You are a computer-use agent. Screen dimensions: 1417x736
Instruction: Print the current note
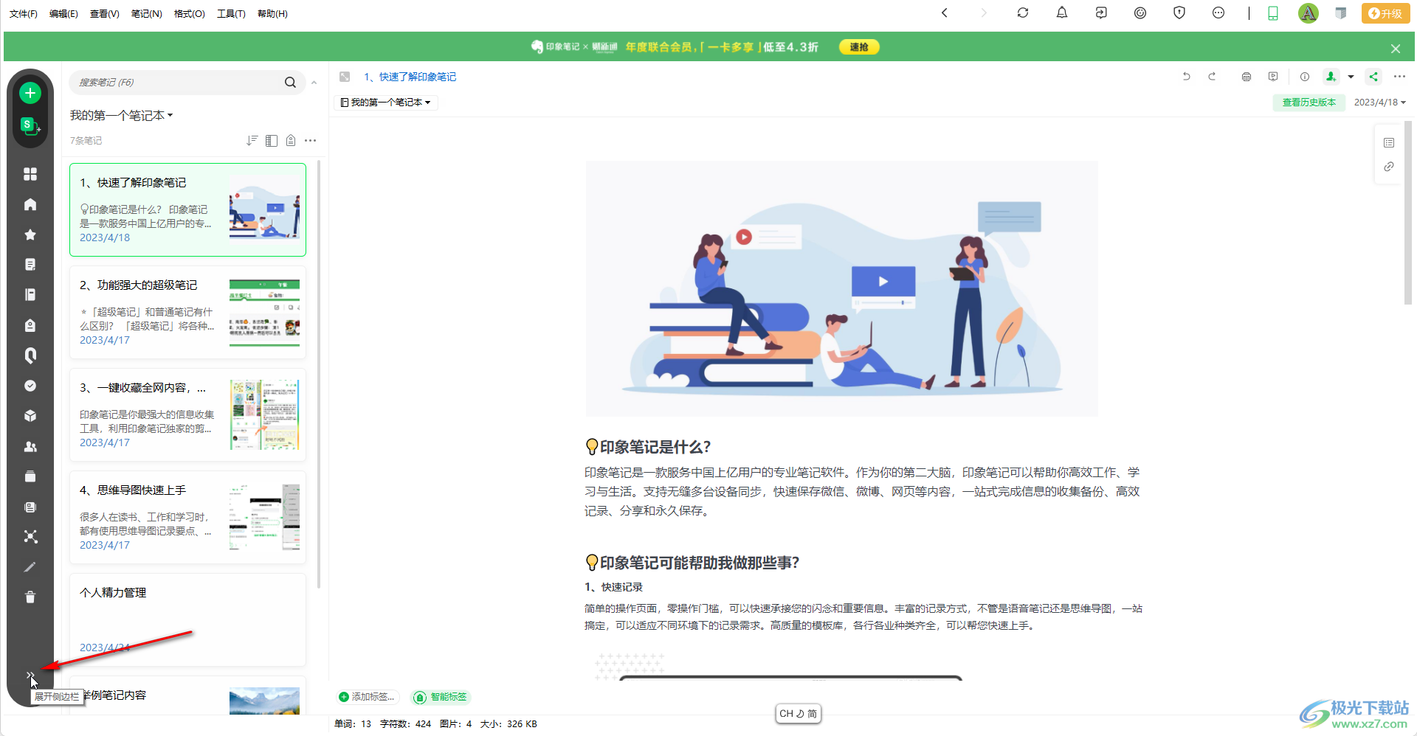coord(1247,77)
